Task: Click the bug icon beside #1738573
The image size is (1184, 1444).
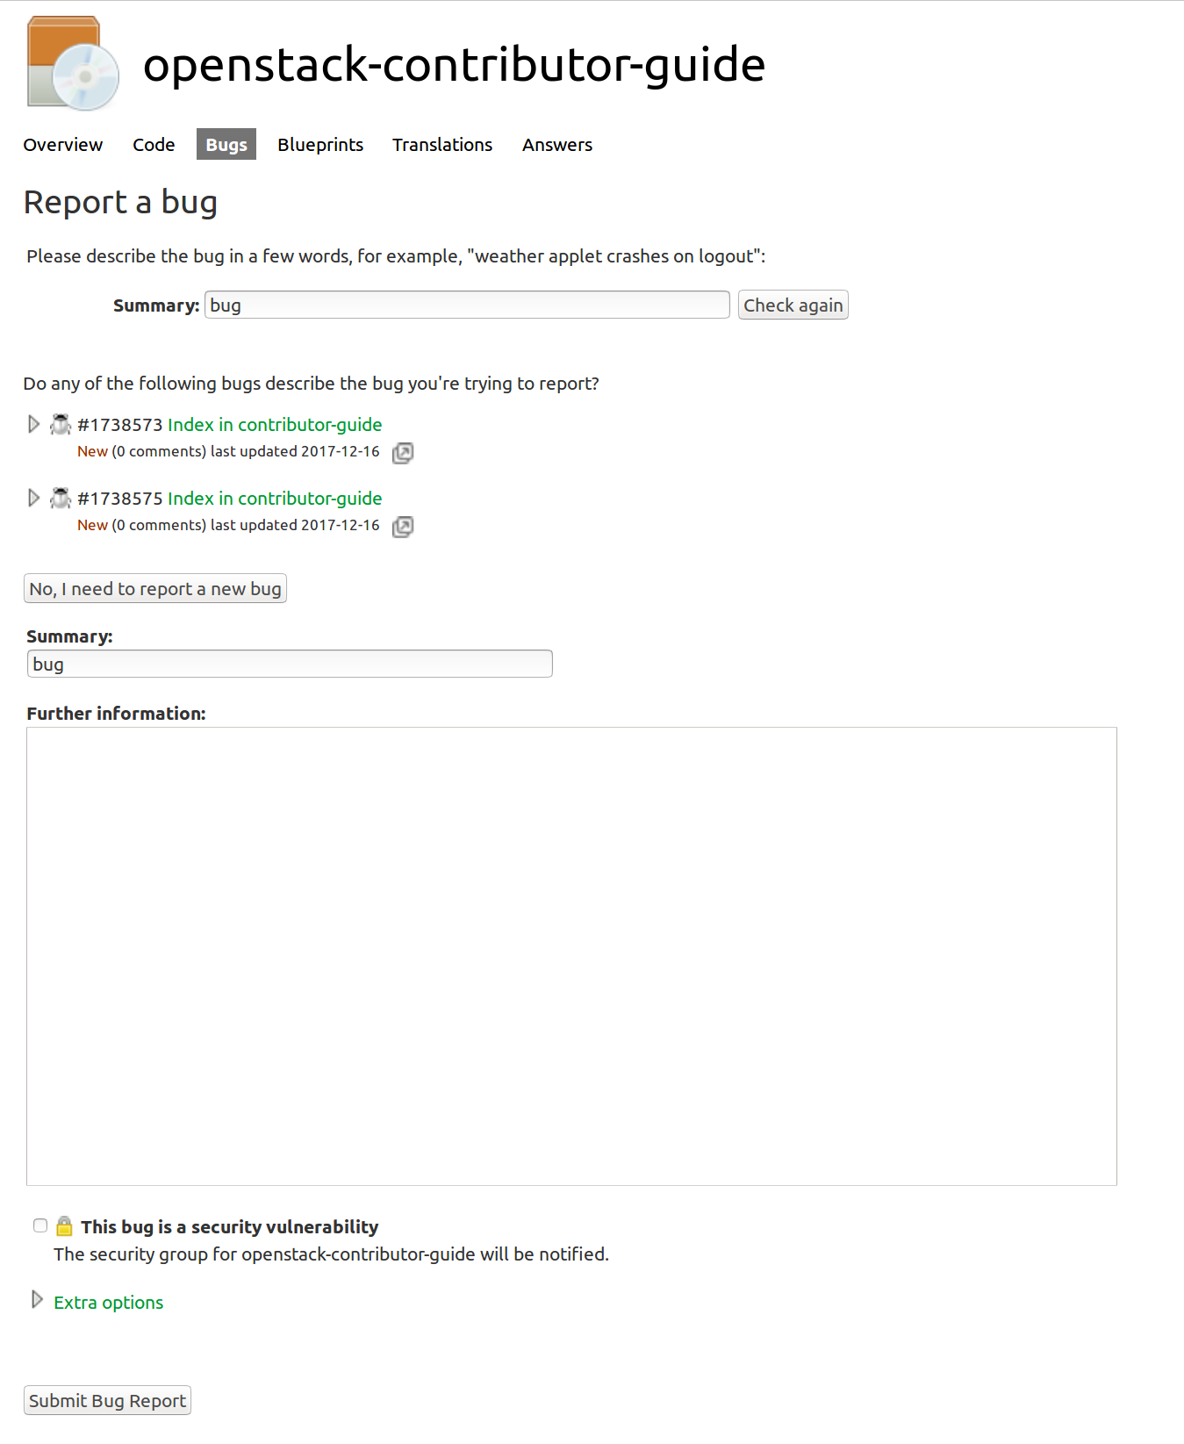Action: tap(60, 425)
